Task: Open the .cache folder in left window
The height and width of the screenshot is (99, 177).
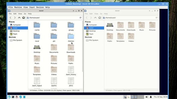Action: click(x=37, y=26)
